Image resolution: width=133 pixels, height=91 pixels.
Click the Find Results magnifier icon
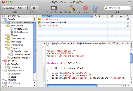(x=6, y=80)
